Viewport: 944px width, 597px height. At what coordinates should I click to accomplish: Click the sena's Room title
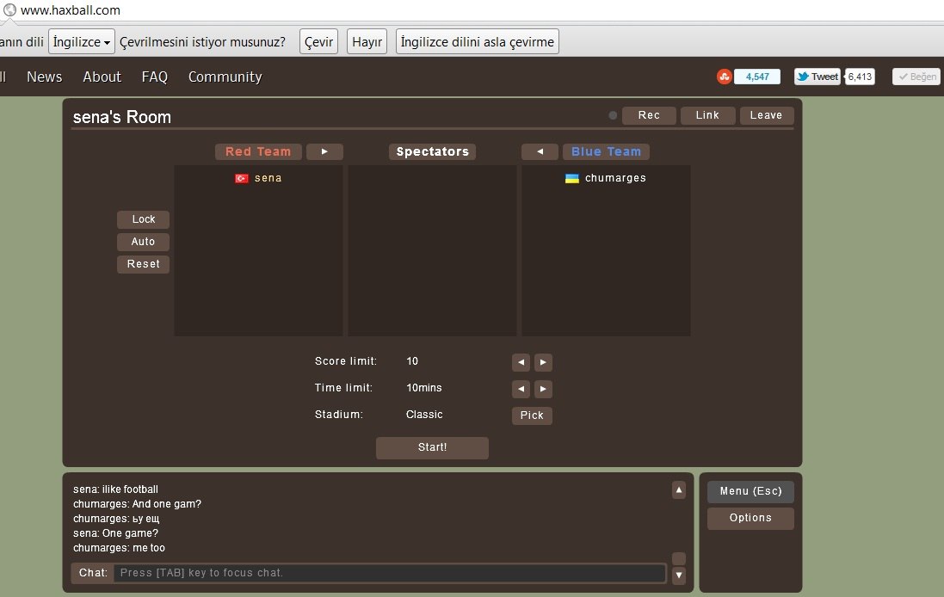(122, 117)
